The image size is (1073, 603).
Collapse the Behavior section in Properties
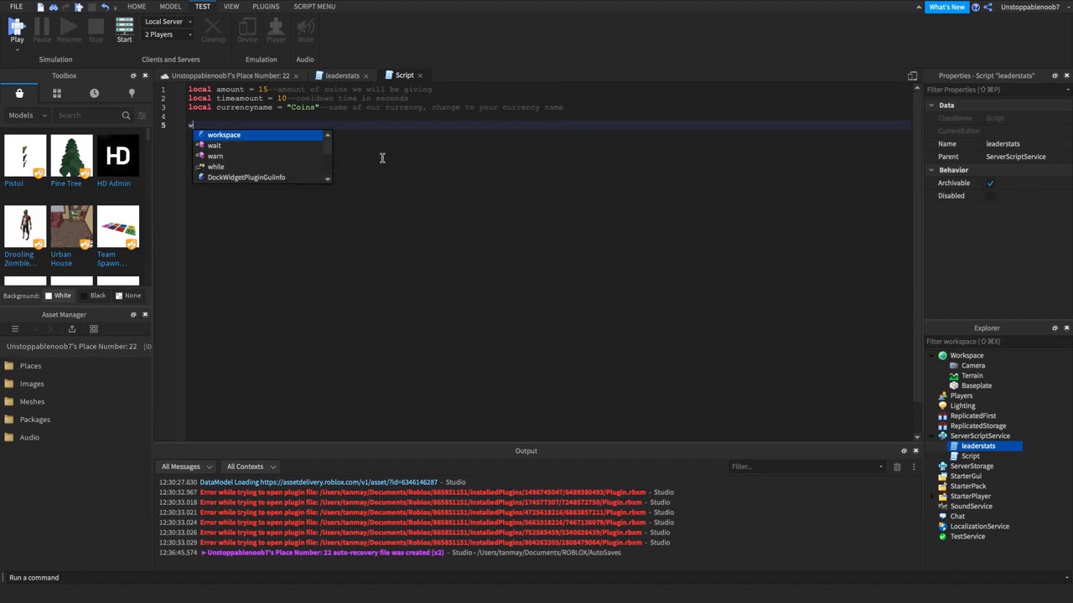pos(931,170)
